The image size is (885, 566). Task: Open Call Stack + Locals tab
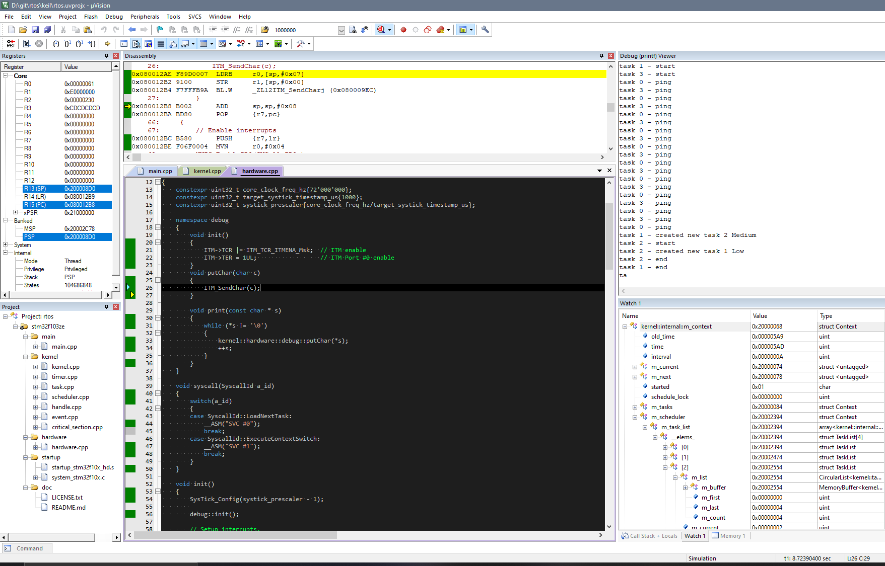coord(650,536)
